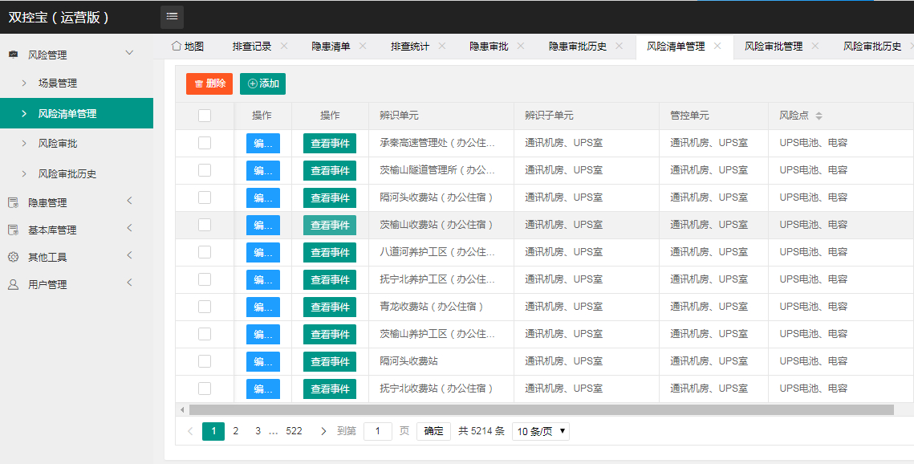Screen dimensions: 914x464
Task: Expand the 用户管理 menu chevron
Action: click(x=129, y=283)
